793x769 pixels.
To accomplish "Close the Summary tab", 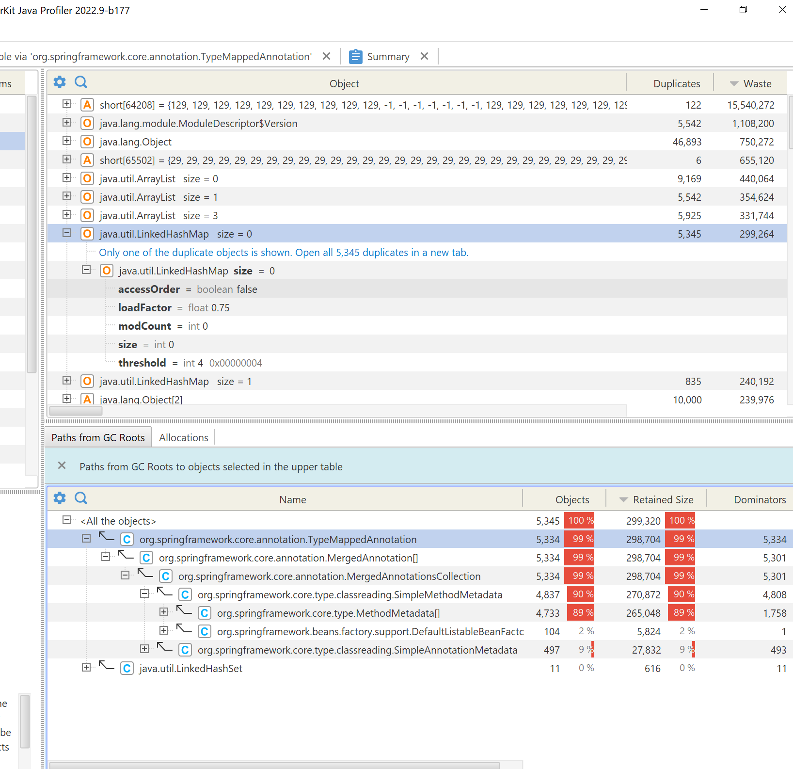I will (425, 56).
